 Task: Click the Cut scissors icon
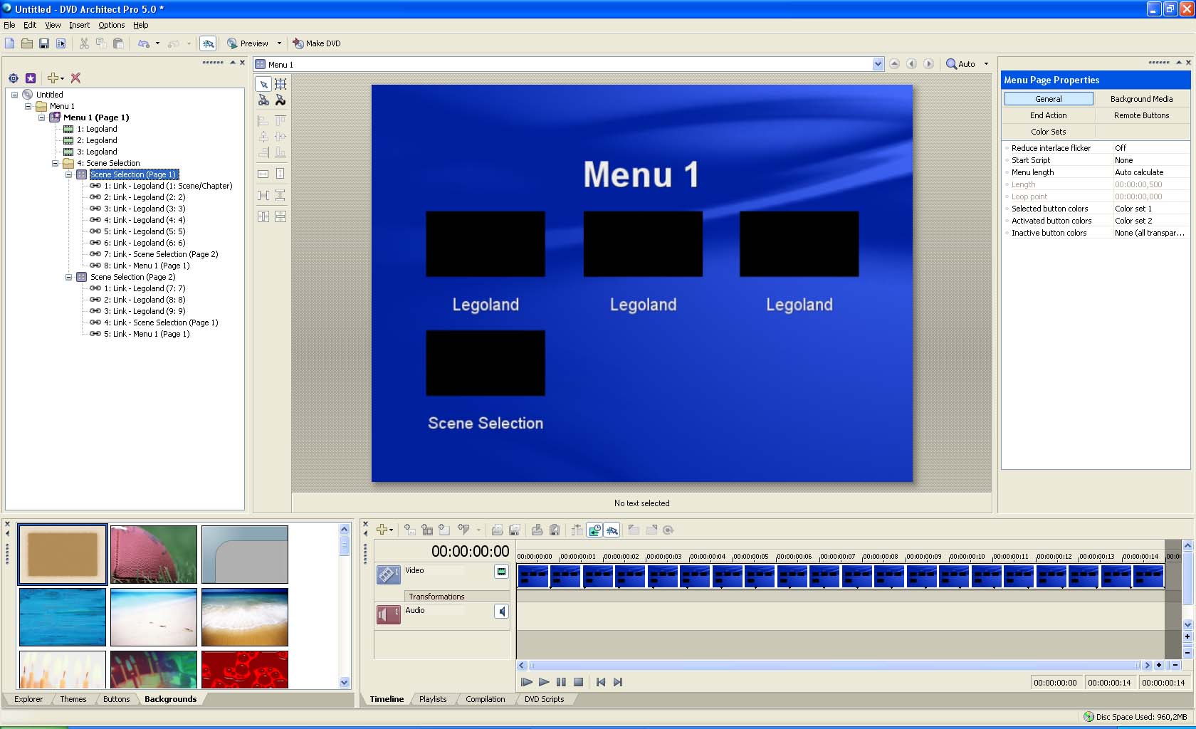pyautogui.click(x=84, y=43)
